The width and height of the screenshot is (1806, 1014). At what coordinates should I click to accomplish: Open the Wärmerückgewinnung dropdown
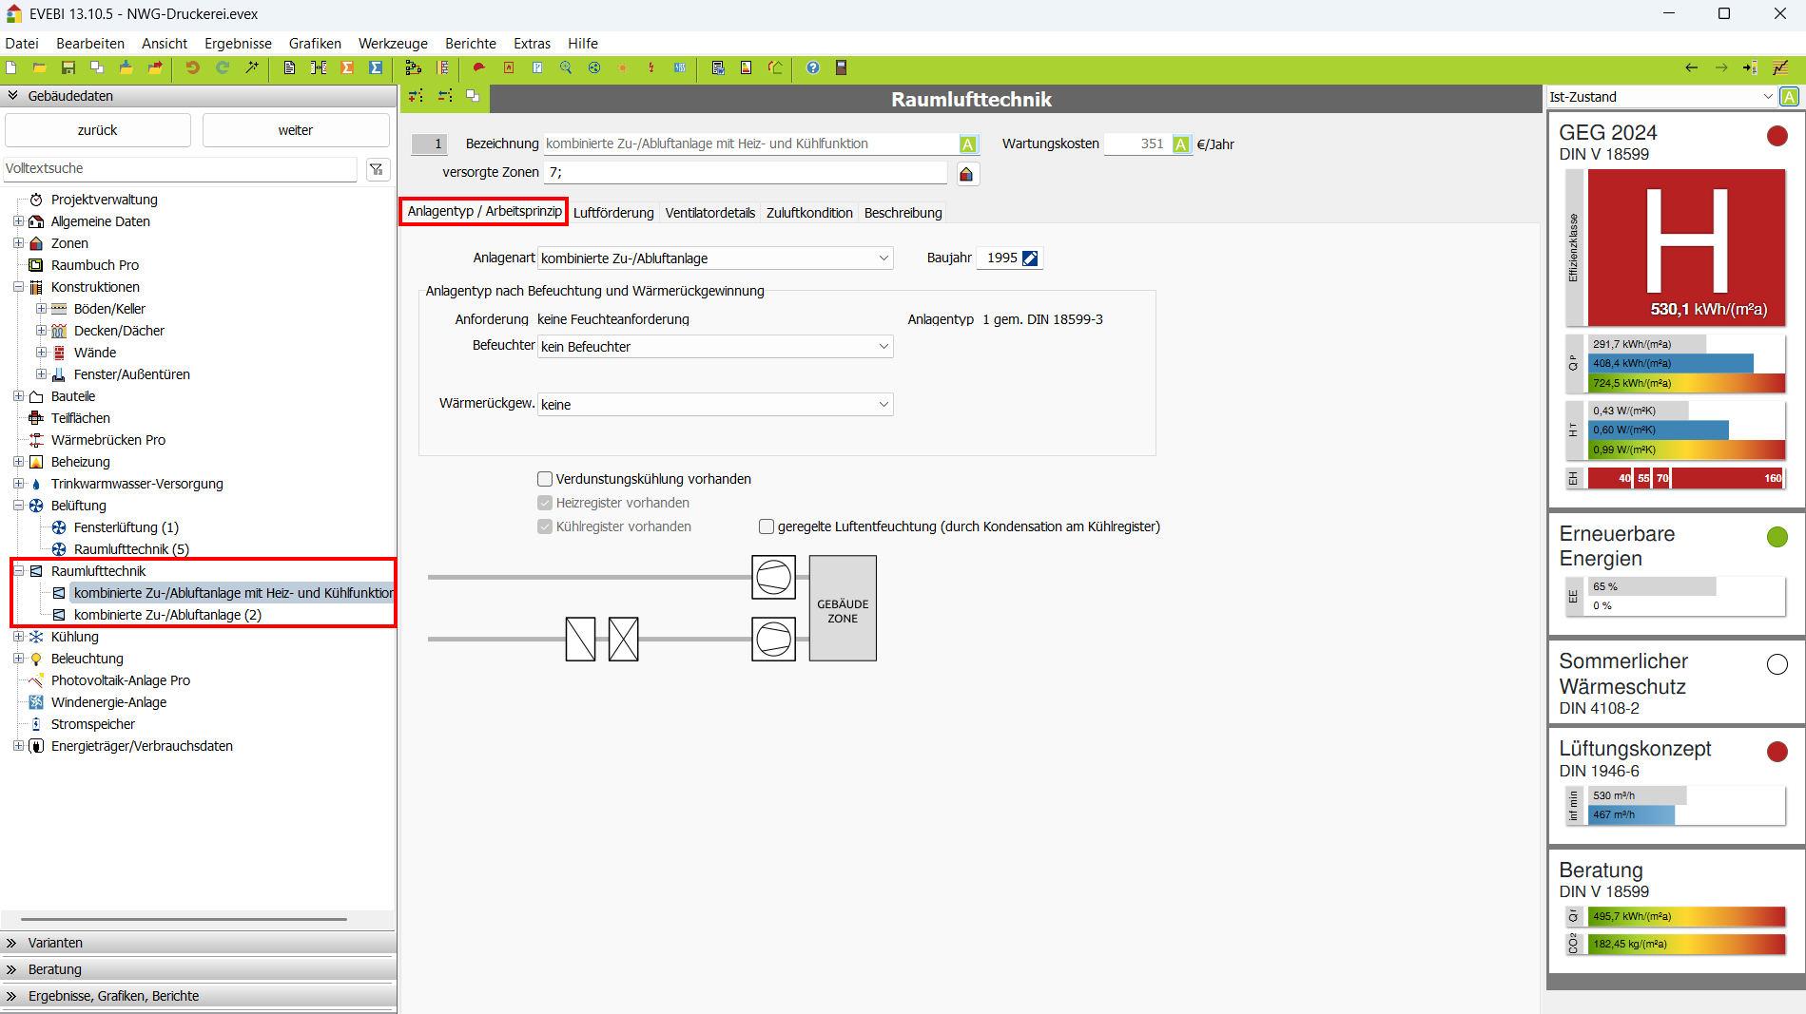715,405
